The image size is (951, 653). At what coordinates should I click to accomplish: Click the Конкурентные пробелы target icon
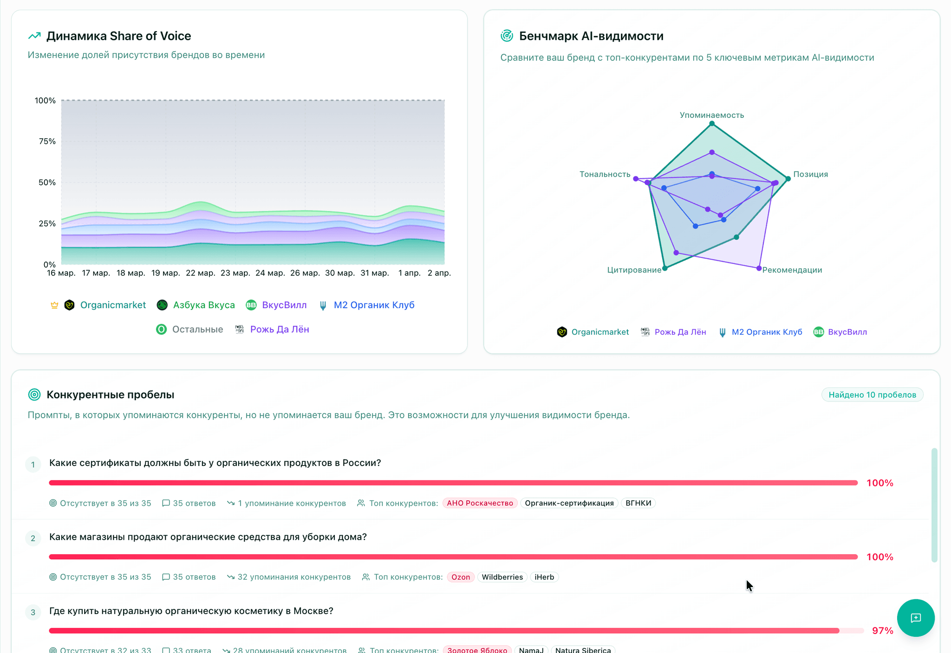coord(34,394)
